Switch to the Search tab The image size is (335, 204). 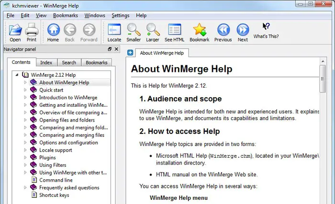69,62
